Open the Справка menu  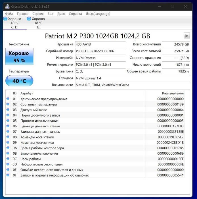pyautogui.click(x=75, y=14)
